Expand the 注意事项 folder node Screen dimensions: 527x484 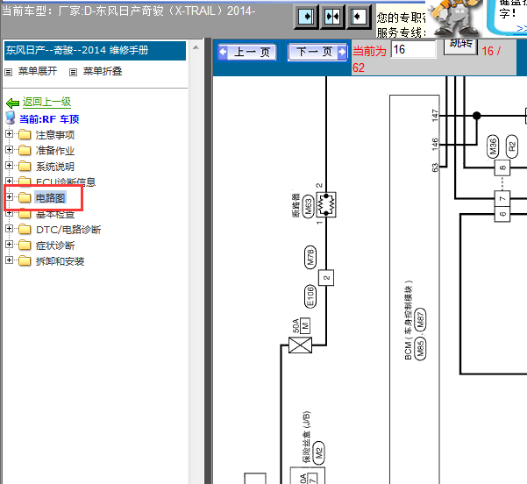pyautogui.click(x=10, y=134)
